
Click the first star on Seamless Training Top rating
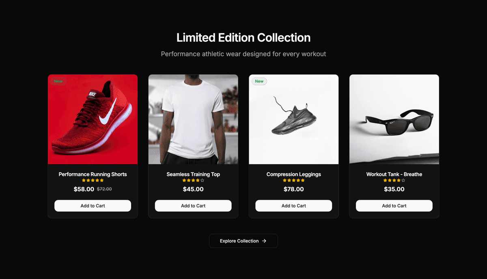184,180
